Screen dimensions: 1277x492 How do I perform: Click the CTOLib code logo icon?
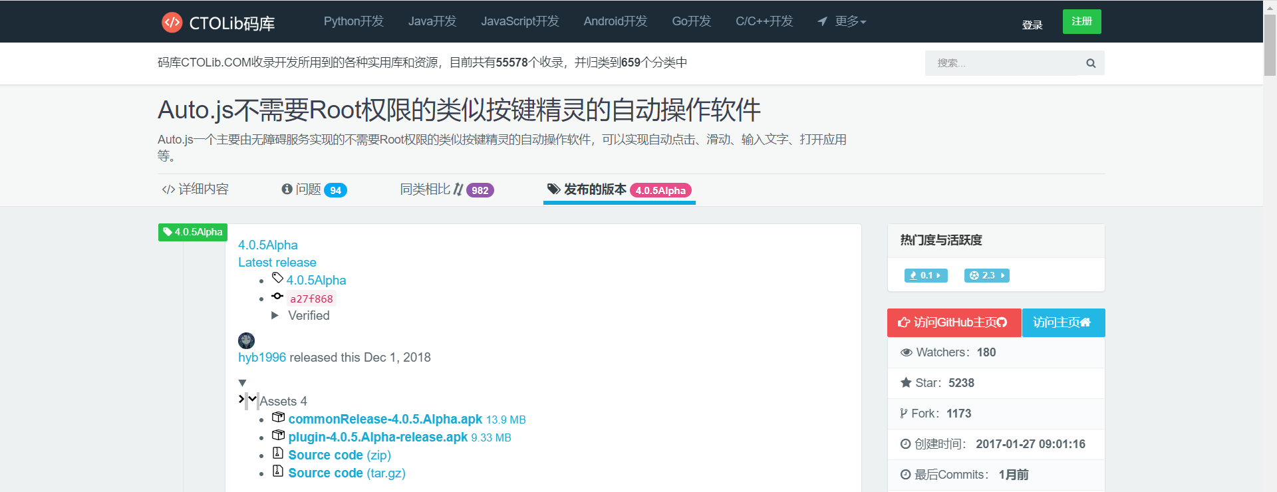pyautogui.click(x=172, y=22)
